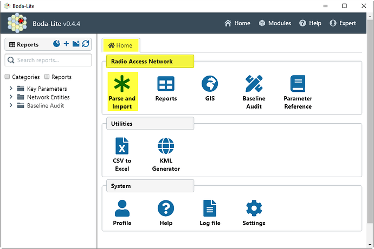374x249 pixels.
Task: Click the refresh reports icon
Action: [86, 44]
